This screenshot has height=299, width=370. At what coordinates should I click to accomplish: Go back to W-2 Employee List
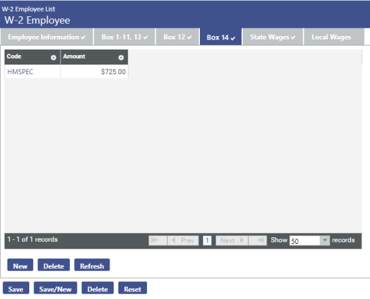click(x=29, y=10)
